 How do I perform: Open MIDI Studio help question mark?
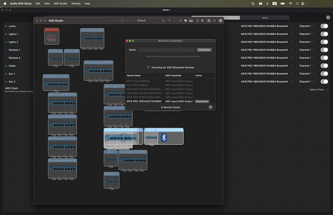[221, 21]
